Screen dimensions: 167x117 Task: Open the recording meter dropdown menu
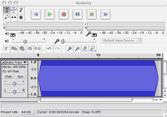click(94, 35)
